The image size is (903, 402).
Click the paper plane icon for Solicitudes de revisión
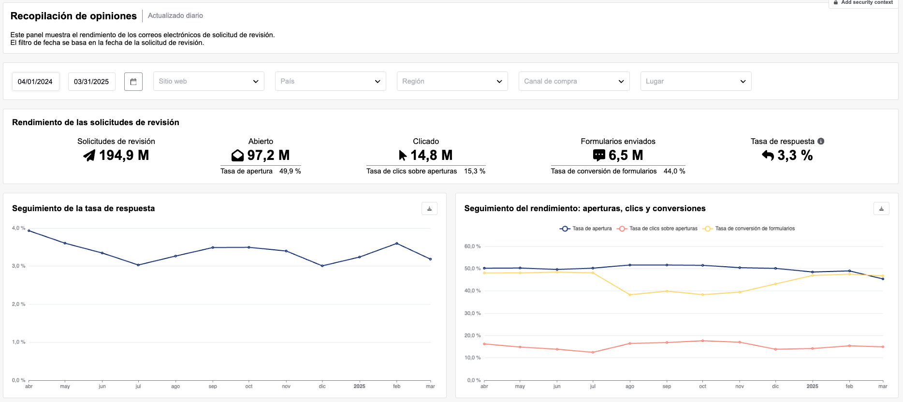[89, 156]
